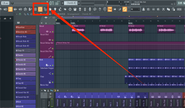Adjust the main tempo slider knob
This screenshot has width=185, height=108.
[x=12, y=3]
